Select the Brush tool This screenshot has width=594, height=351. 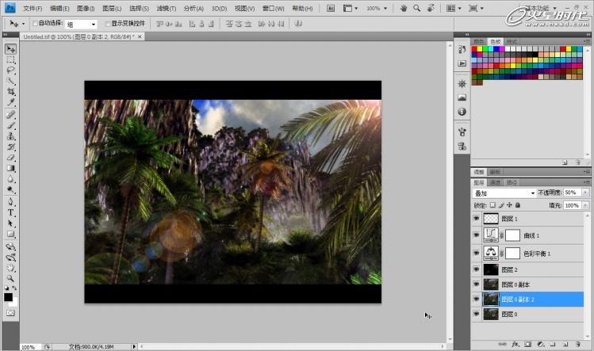click(10, 125)
